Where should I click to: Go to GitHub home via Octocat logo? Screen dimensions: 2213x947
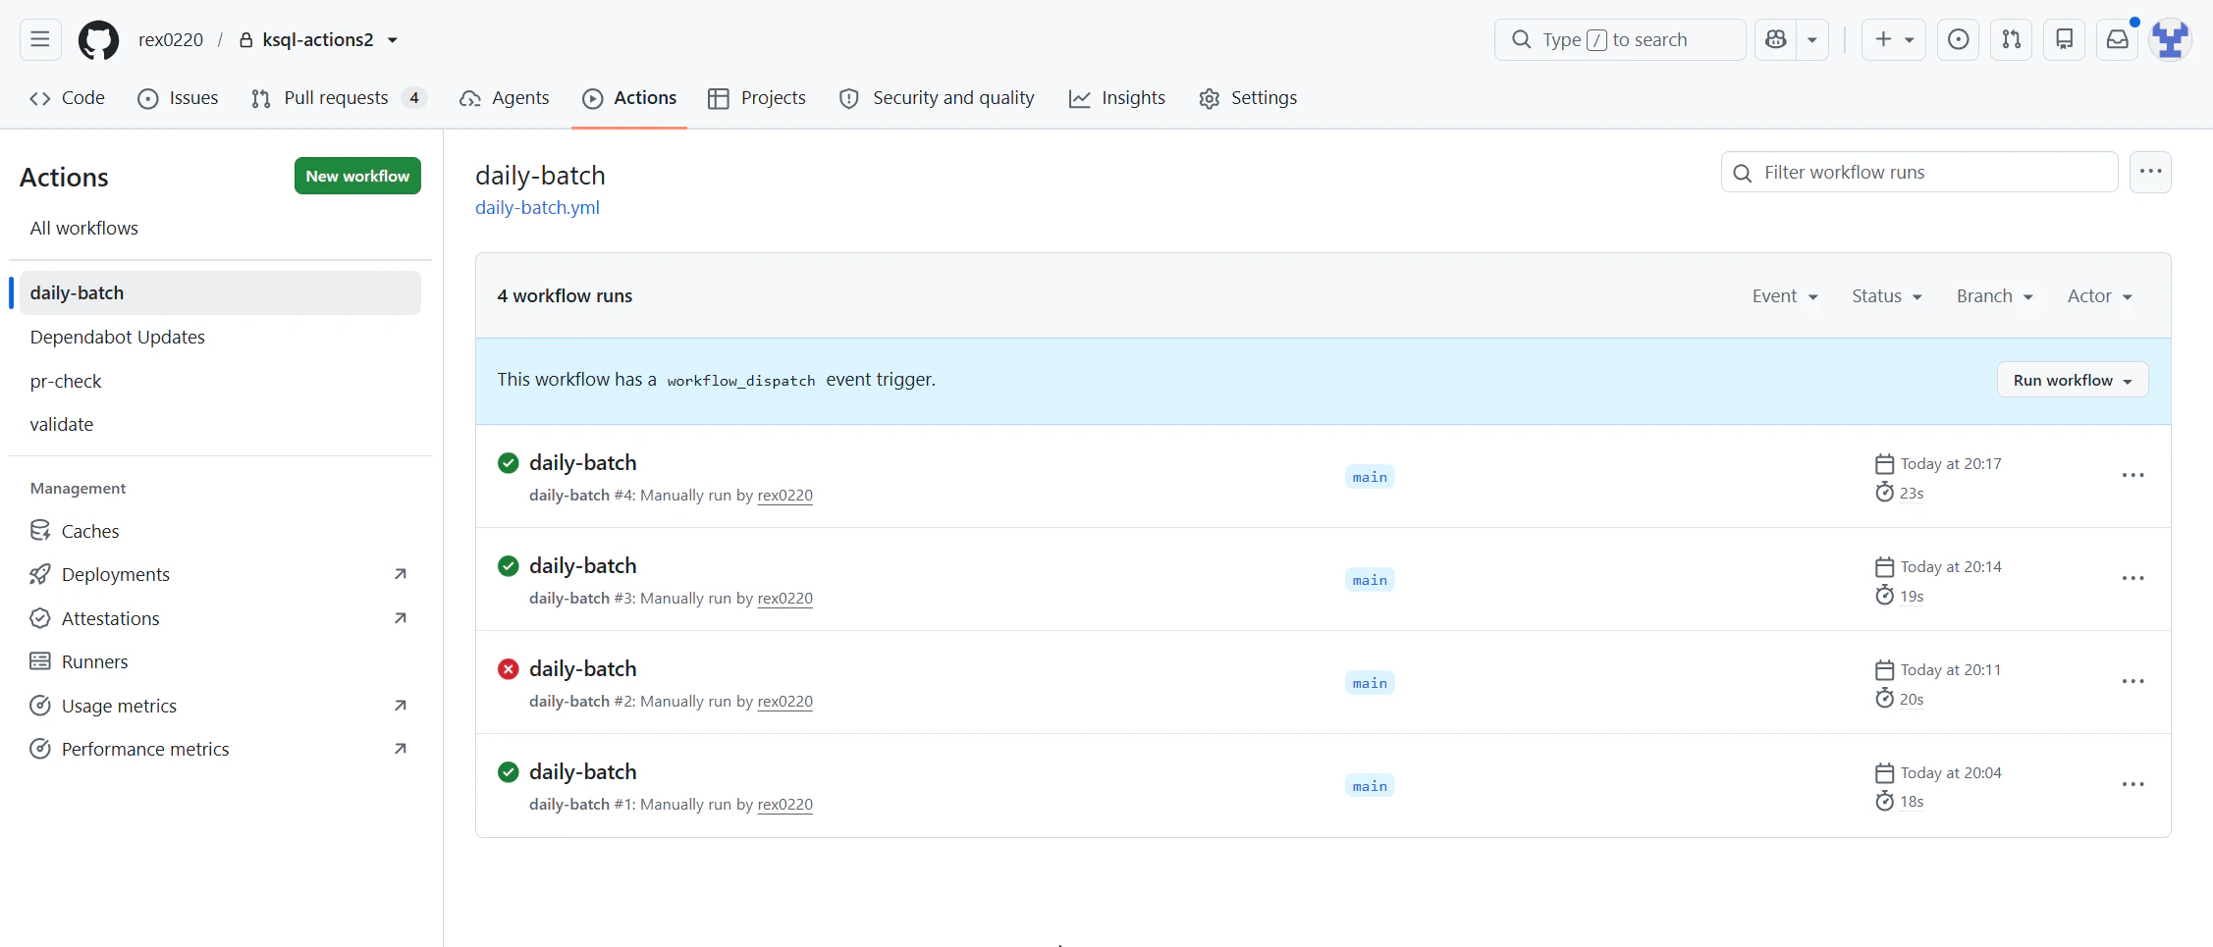pyautogui.click(x=98, y=40)
